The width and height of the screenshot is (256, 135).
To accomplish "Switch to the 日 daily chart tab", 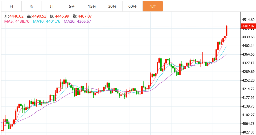I will [x=11, y=6].
